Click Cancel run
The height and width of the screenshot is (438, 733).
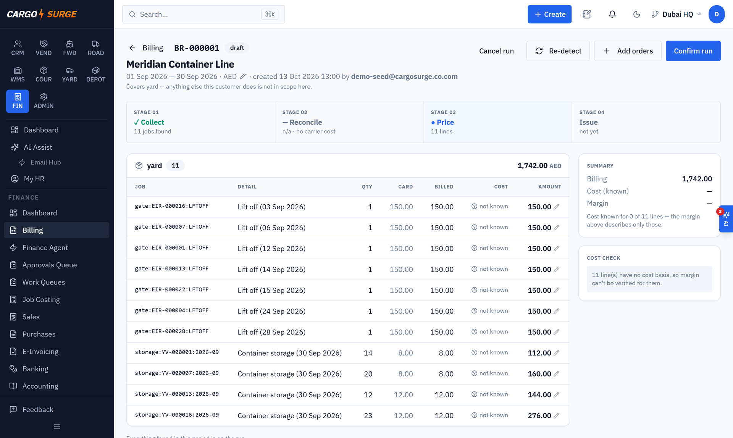(496, 51)
